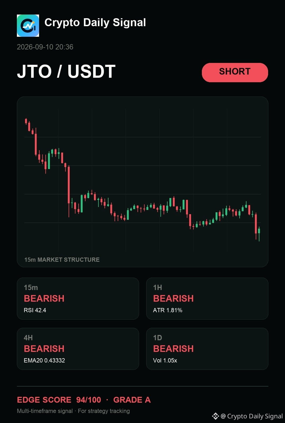This screenshot has height=423, width=285.
Task: Click the GRADE A label
Action: (132, 400)
